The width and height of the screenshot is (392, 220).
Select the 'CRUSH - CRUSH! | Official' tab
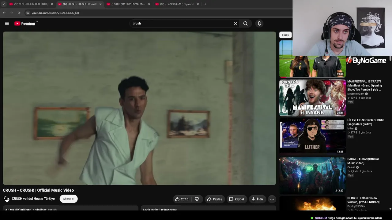79,4
